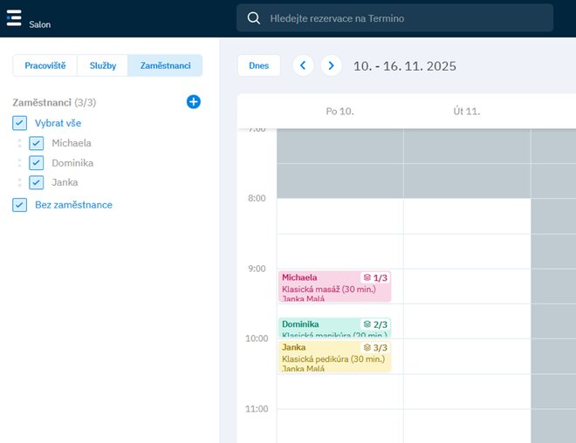
Task: Uncheck the Michaela employee checkbox
Action: 36,143
